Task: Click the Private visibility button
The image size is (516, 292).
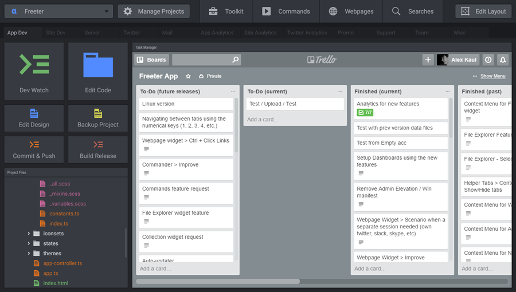Action: coord(210,76)
